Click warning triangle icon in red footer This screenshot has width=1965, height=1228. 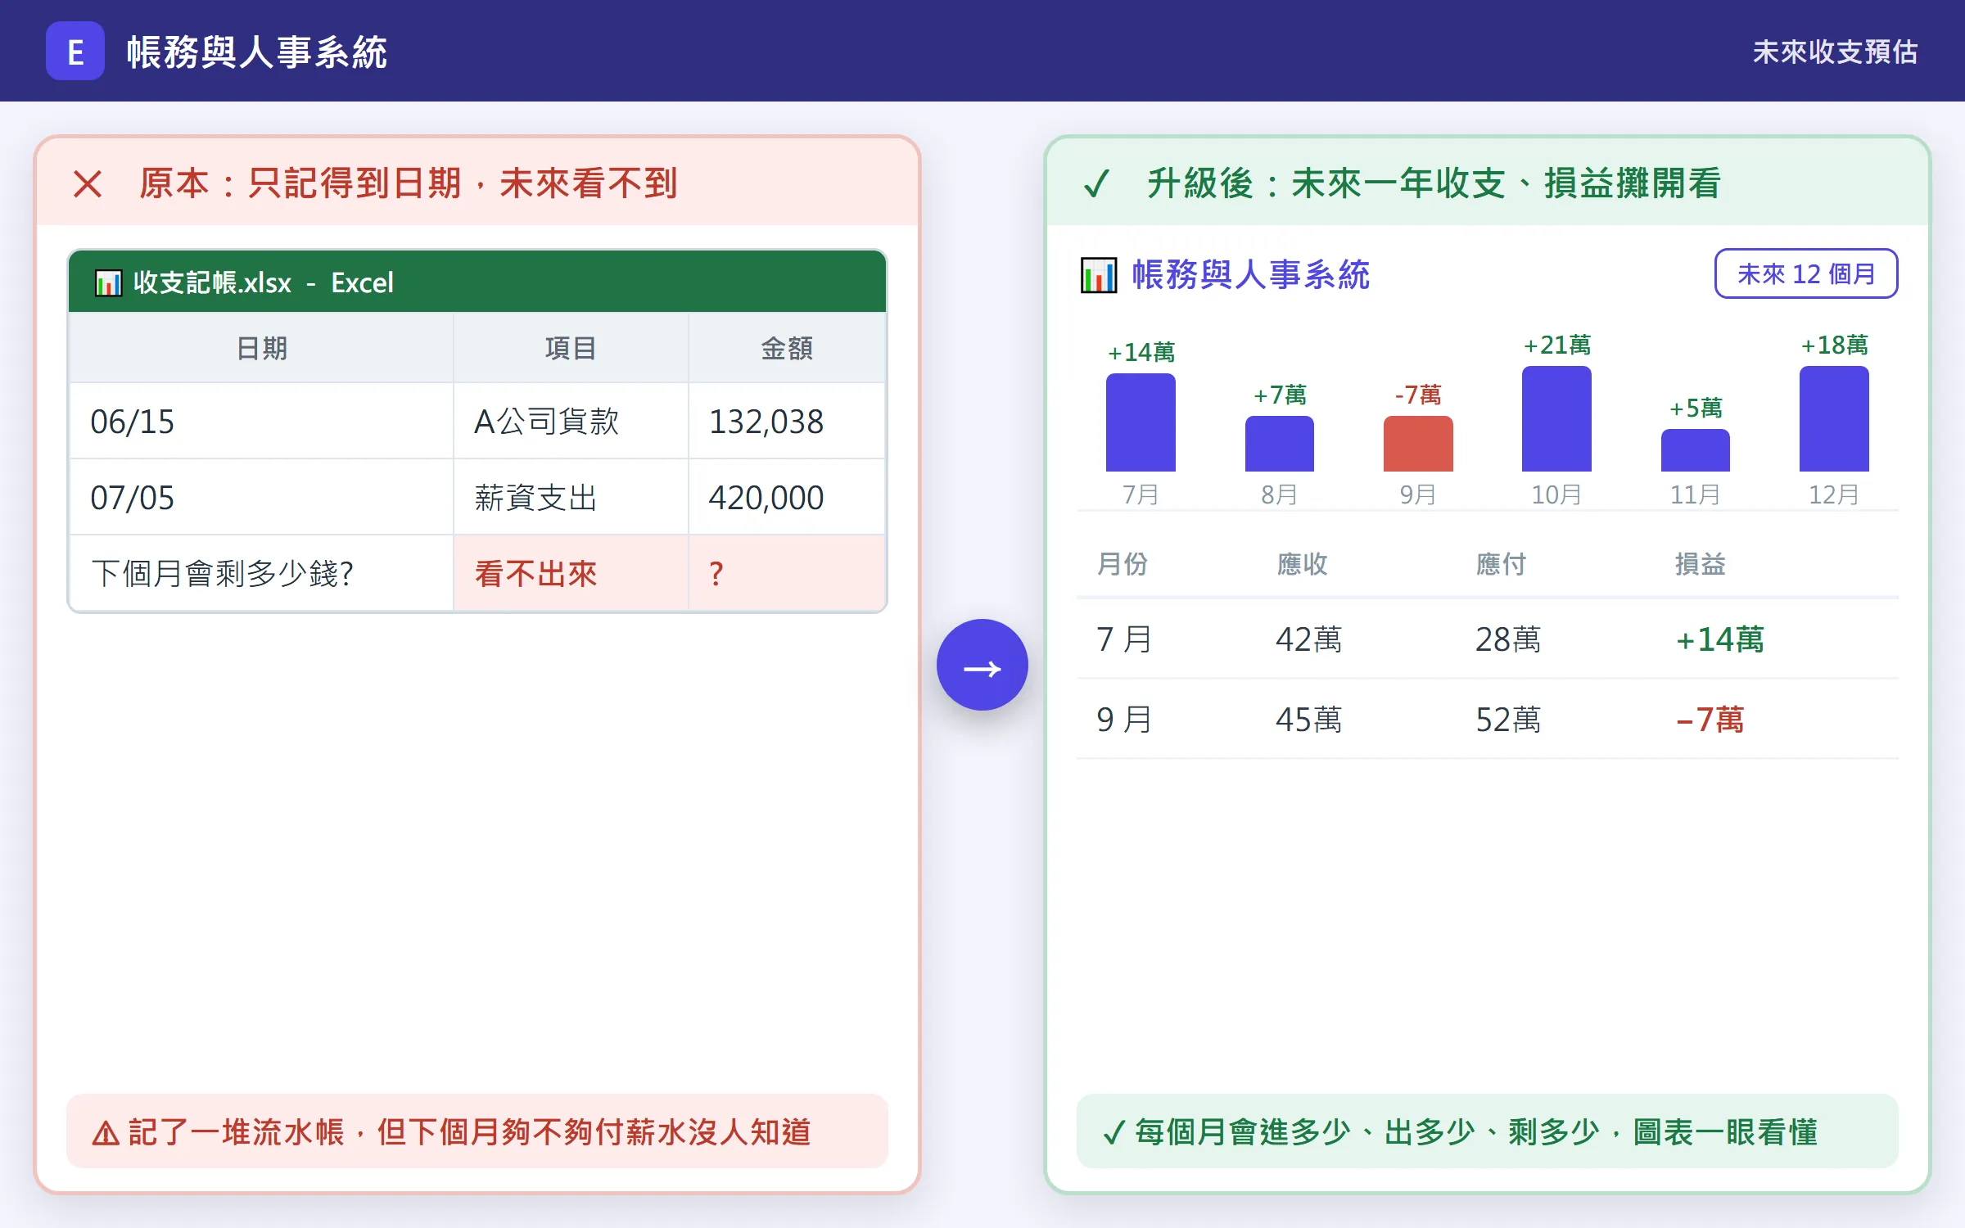(x=106, y=1134)
